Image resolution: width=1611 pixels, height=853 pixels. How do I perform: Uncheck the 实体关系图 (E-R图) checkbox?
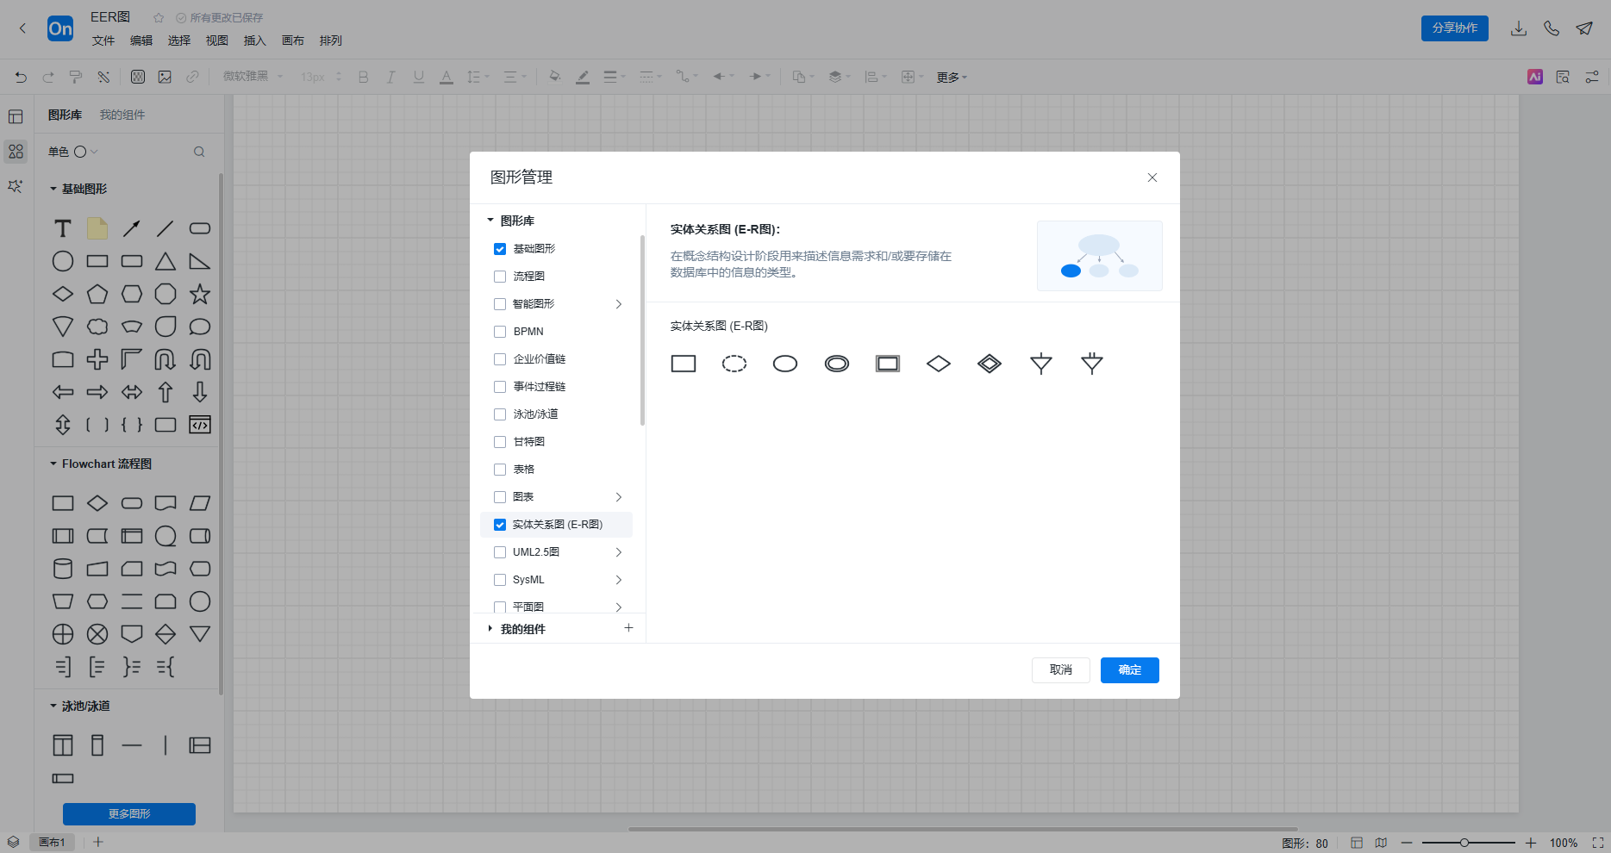click(500, 525)
